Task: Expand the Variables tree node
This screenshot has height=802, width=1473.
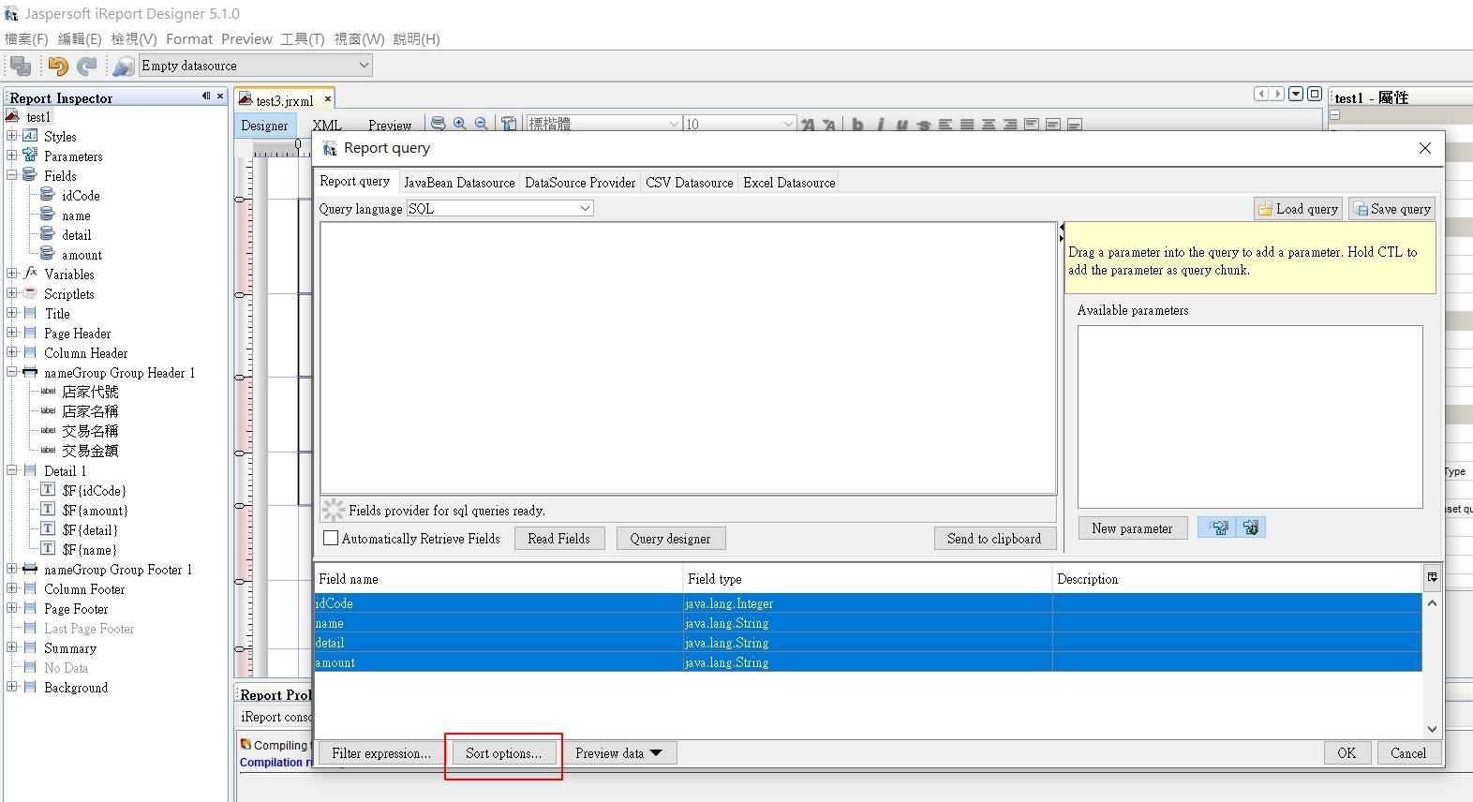Action: point(12,274)
